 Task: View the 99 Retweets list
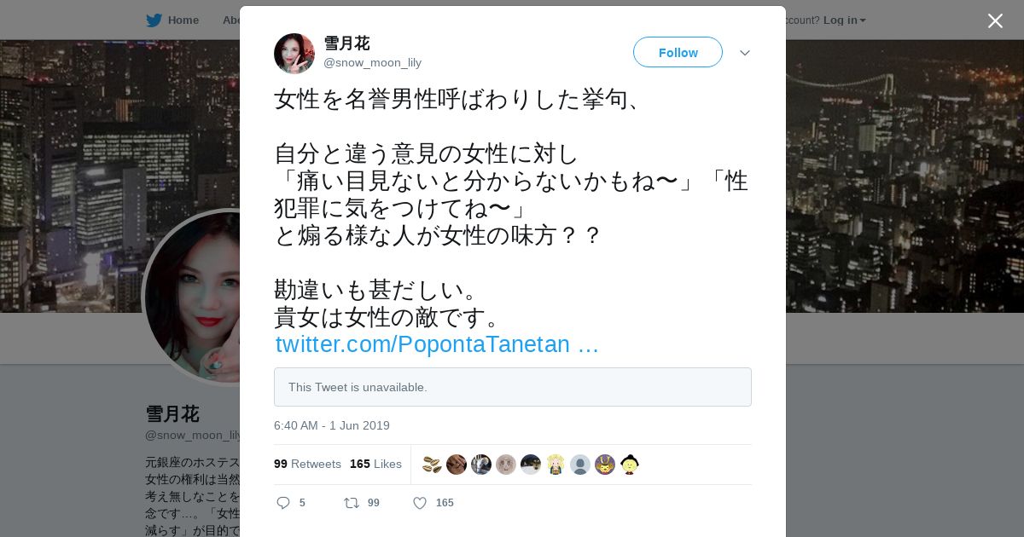[307, 464]
